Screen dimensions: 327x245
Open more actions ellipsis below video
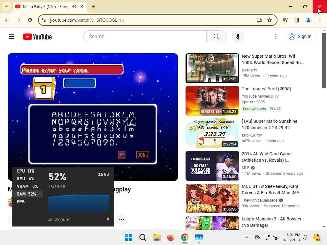tap(122, 219)
